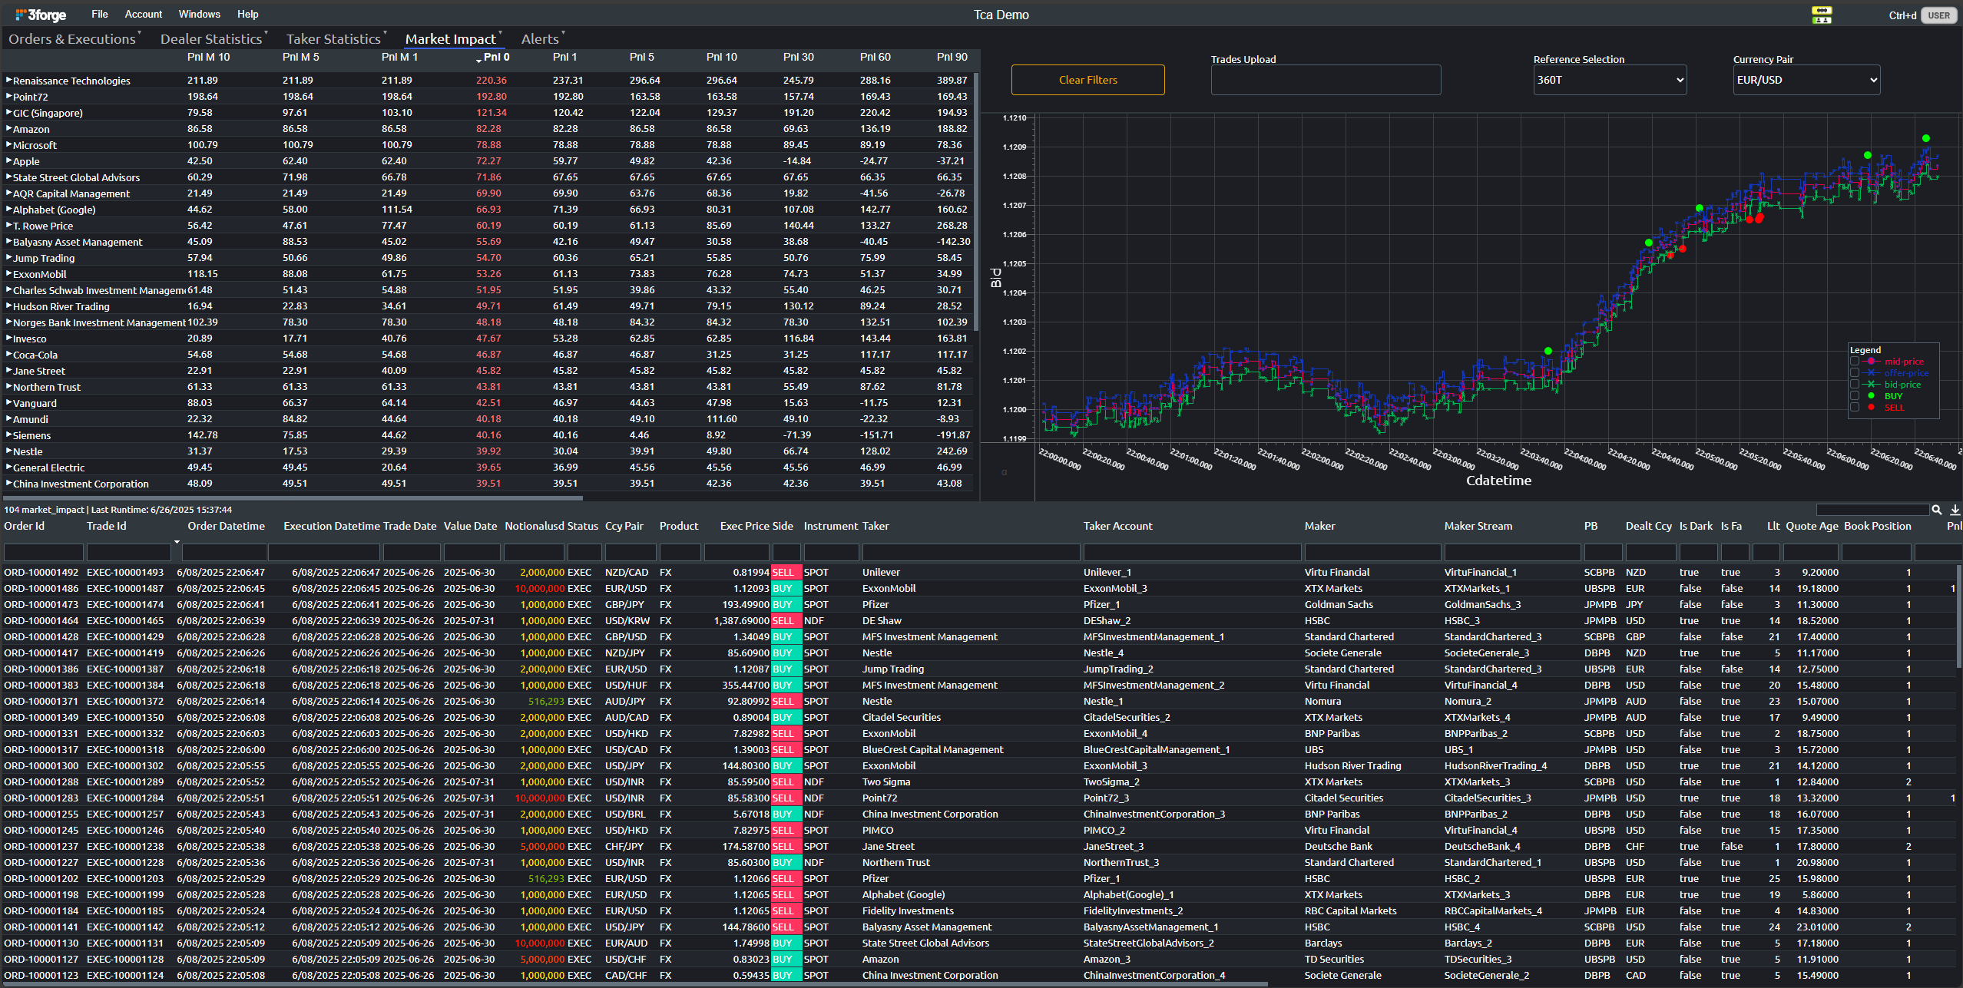This screenshot has height=988, width=1963.
Task: Click the Clear Filters button
Action: pyautogui.click(x=1087, y=80)
